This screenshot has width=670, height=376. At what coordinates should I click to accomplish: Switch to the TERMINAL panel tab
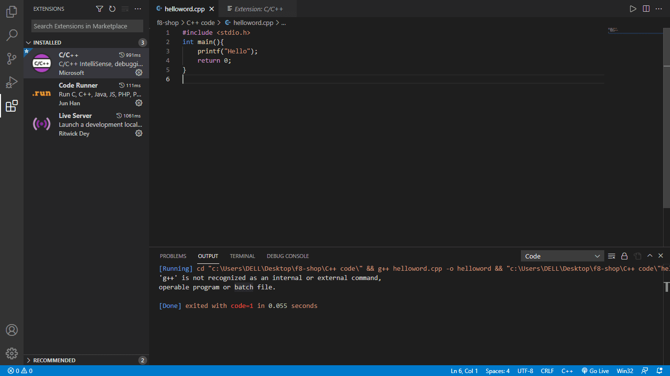(242, 256)
